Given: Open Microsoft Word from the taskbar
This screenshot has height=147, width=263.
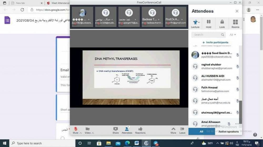Looking at the screenshot, I should click(136, 143).
